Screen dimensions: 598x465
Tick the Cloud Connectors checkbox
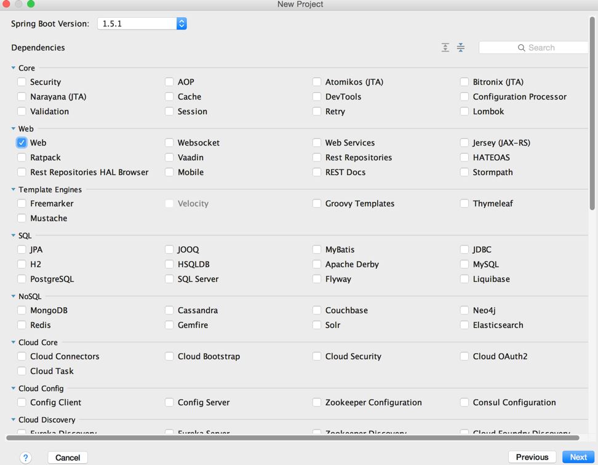click(22, 356)
